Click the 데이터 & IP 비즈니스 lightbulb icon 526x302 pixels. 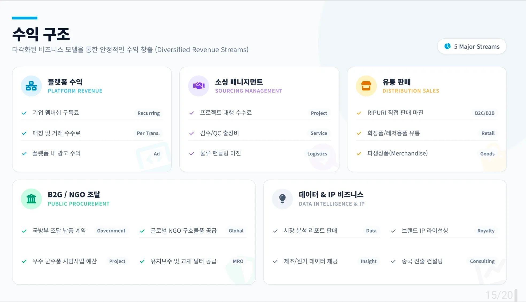(282, 199)
